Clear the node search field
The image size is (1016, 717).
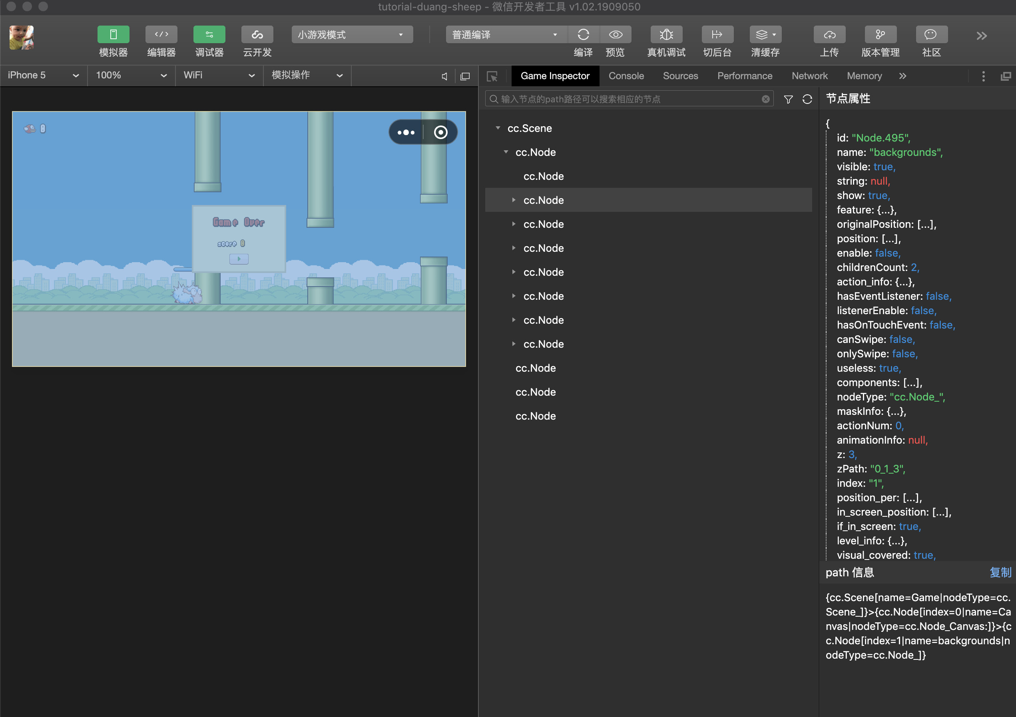pyautogui.click(x=765, y=99)
